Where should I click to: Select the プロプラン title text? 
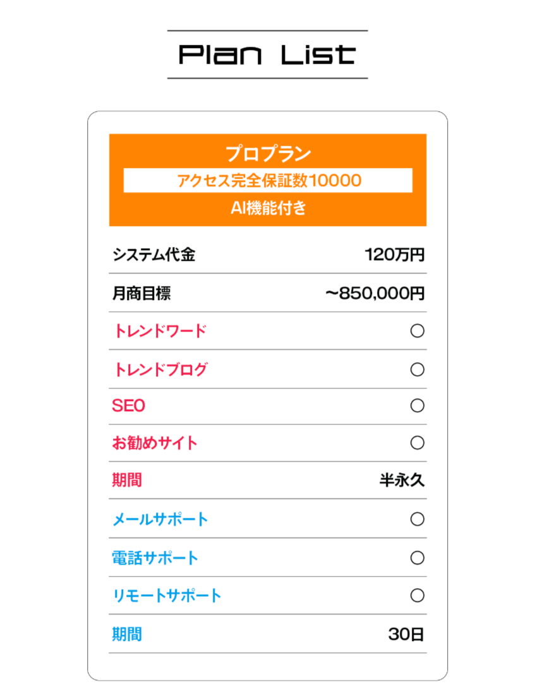tap(268, 153)
